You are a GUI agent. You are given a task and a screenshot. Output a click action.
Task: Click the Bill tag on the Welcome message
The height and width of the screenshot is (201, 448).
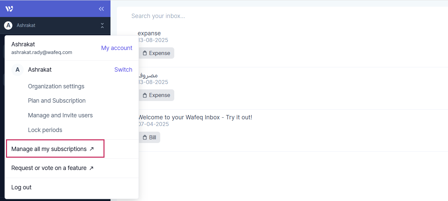[x=149, y=137]
